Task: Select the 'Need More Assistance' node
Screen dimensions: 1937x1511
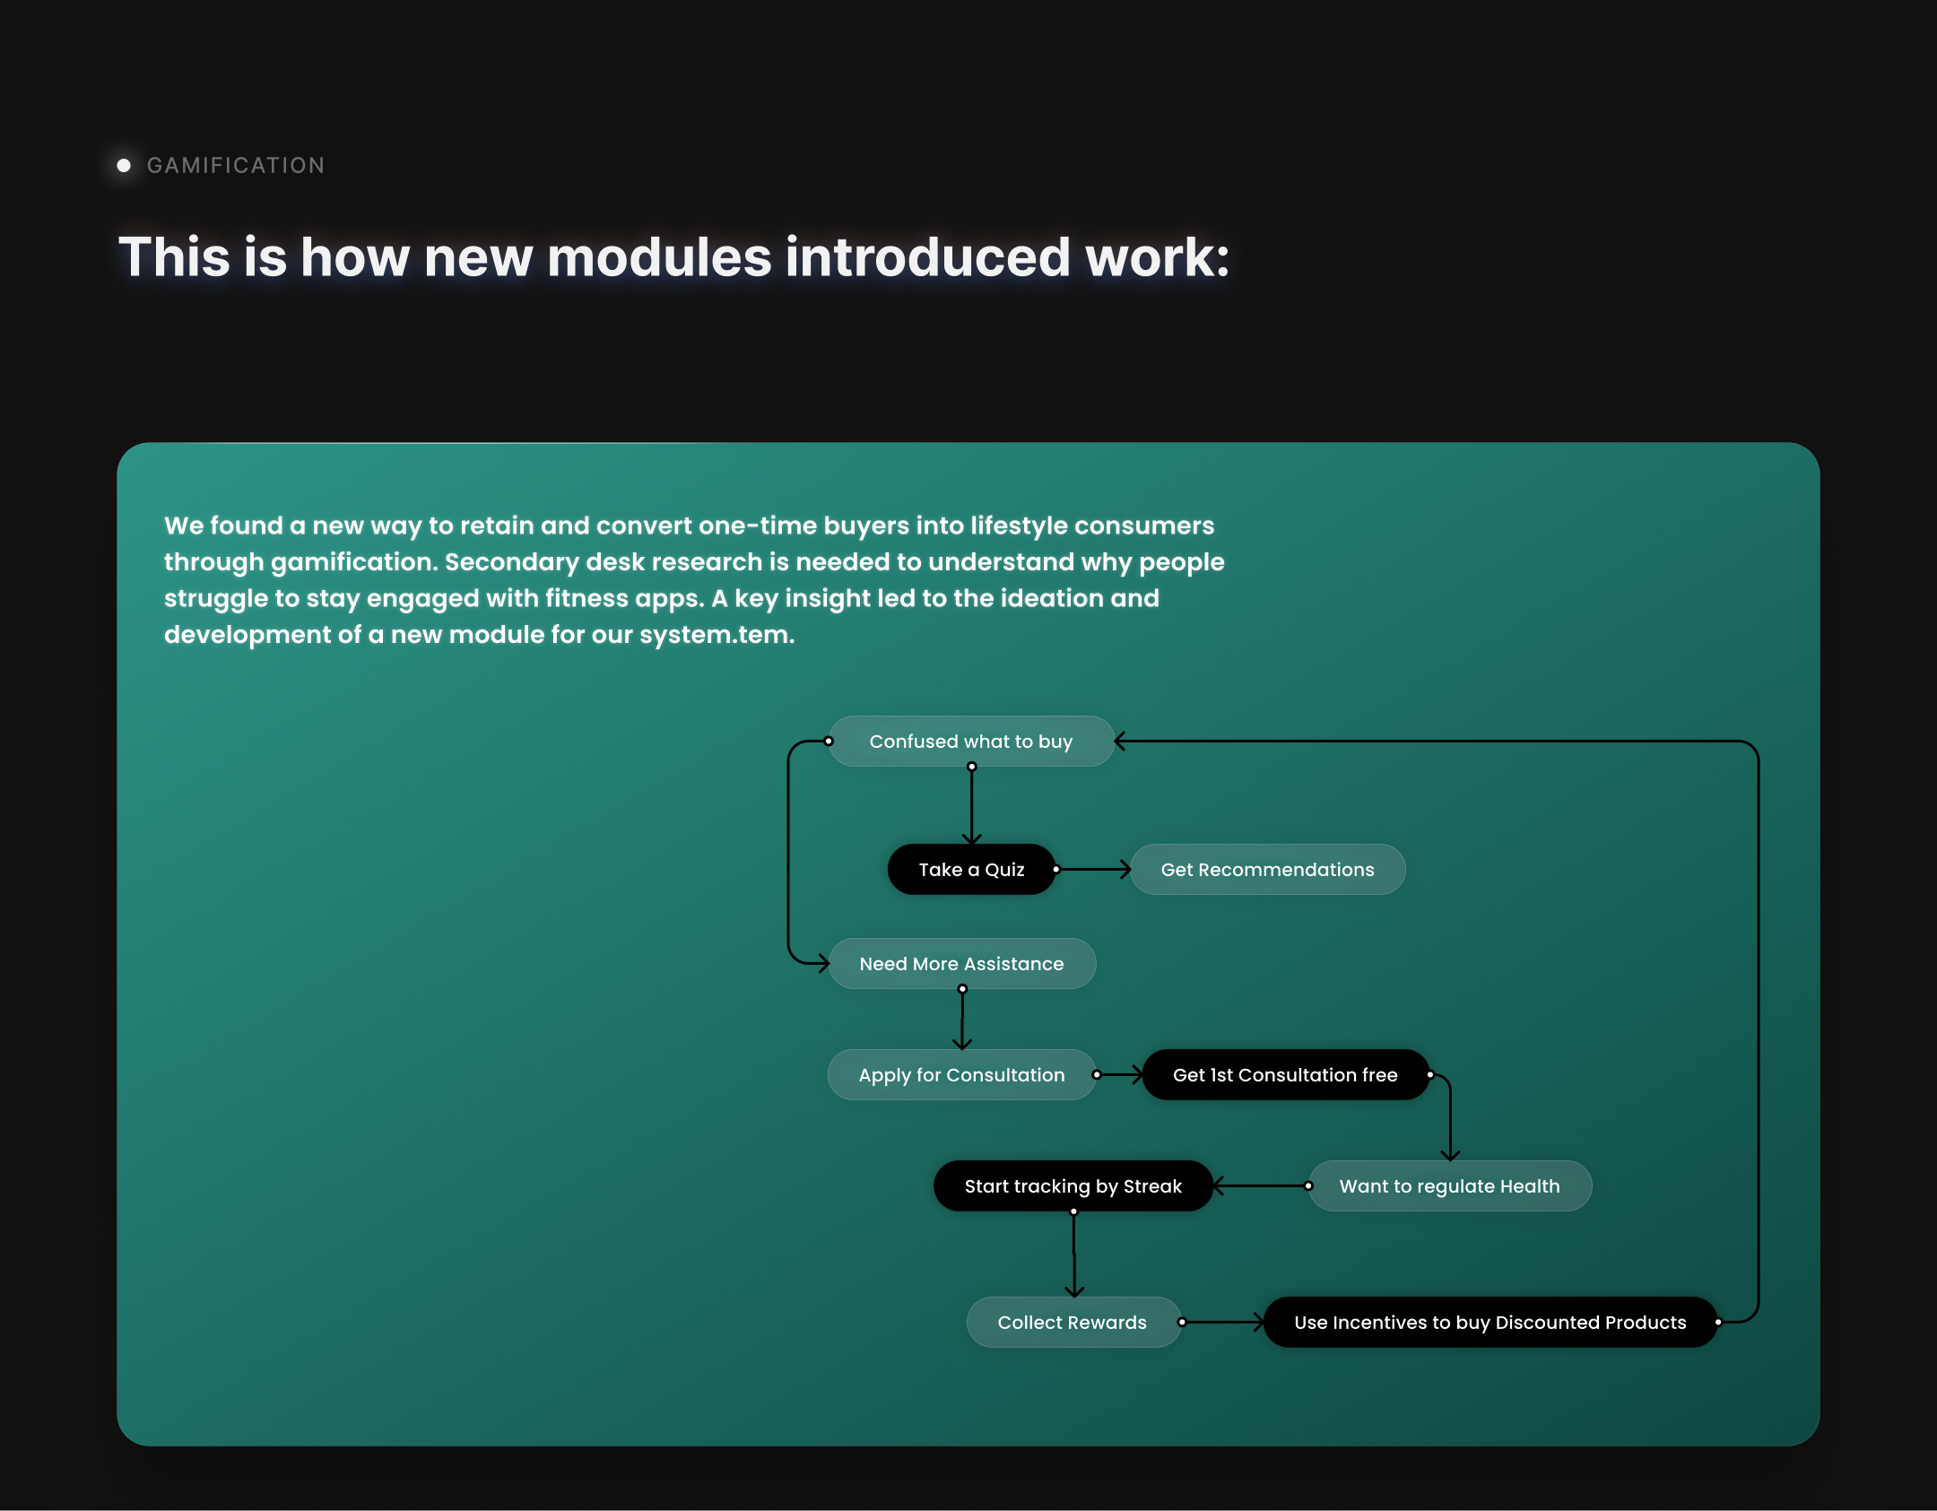Action: 961,964
